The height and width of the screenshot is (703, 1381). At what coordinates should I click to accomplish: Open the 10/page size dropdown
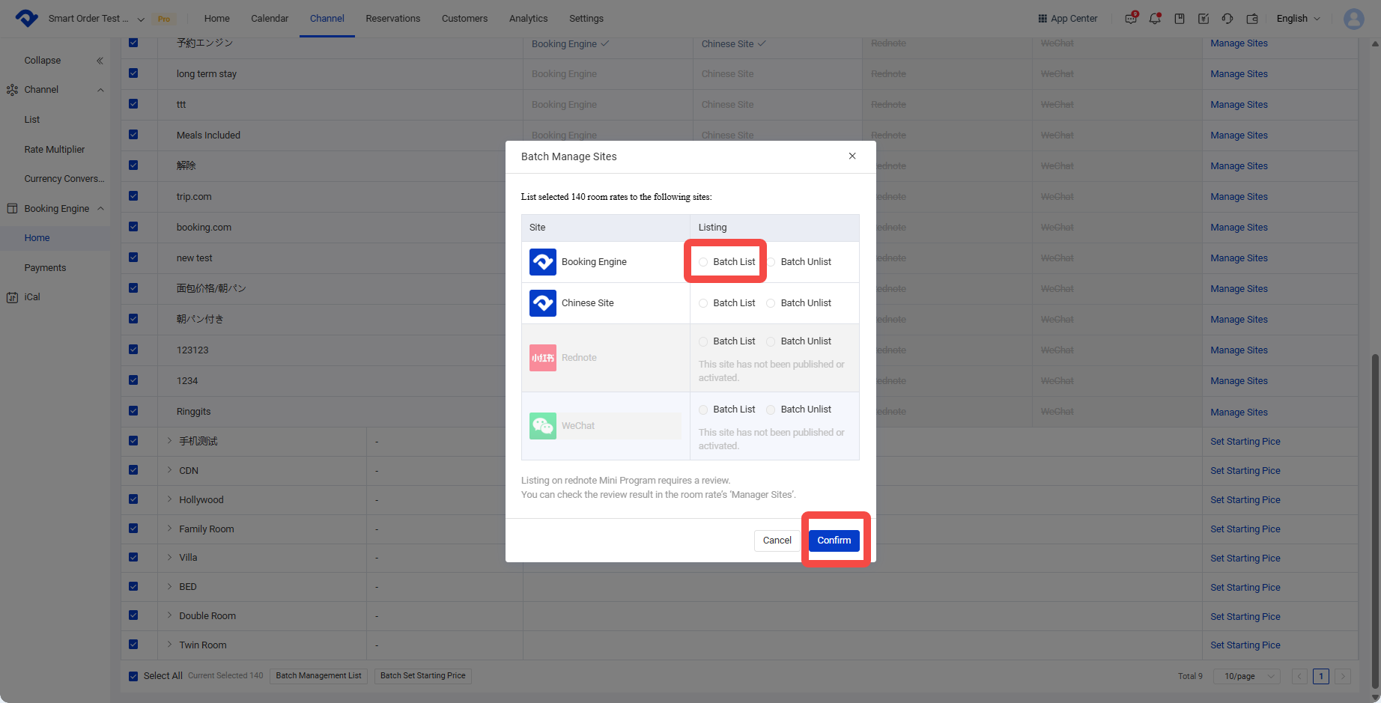pyautogui.click(x=1247, y=676)
